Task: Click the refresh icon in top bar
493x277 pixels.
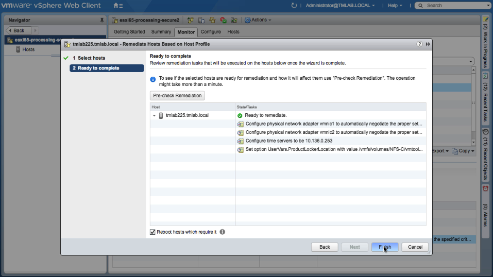Action: (294, 6)
